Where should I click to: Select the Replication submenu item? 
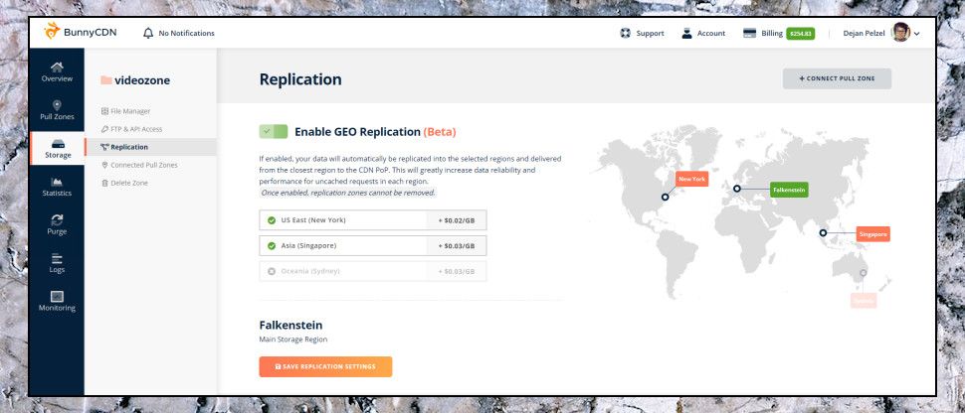[x=150, y=147]
